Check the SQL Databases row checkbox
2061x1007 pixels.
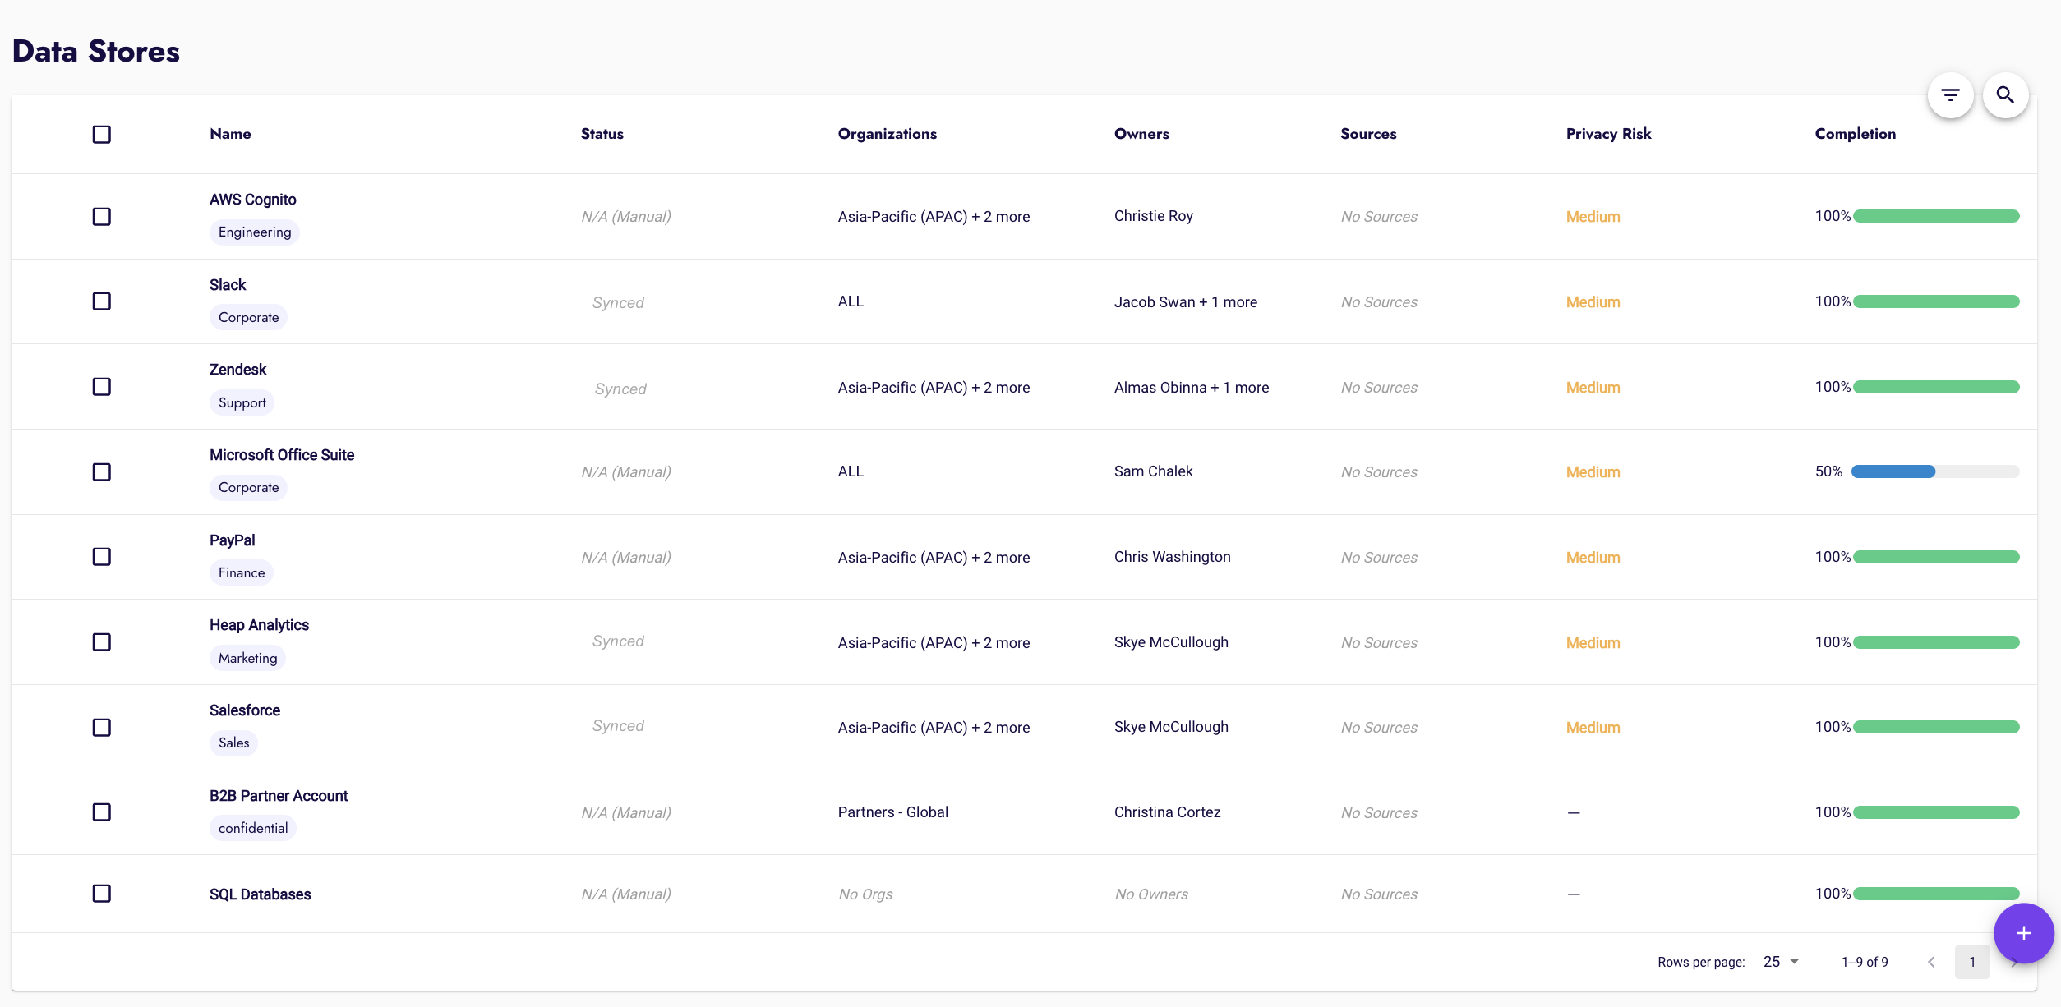[102, 894]
